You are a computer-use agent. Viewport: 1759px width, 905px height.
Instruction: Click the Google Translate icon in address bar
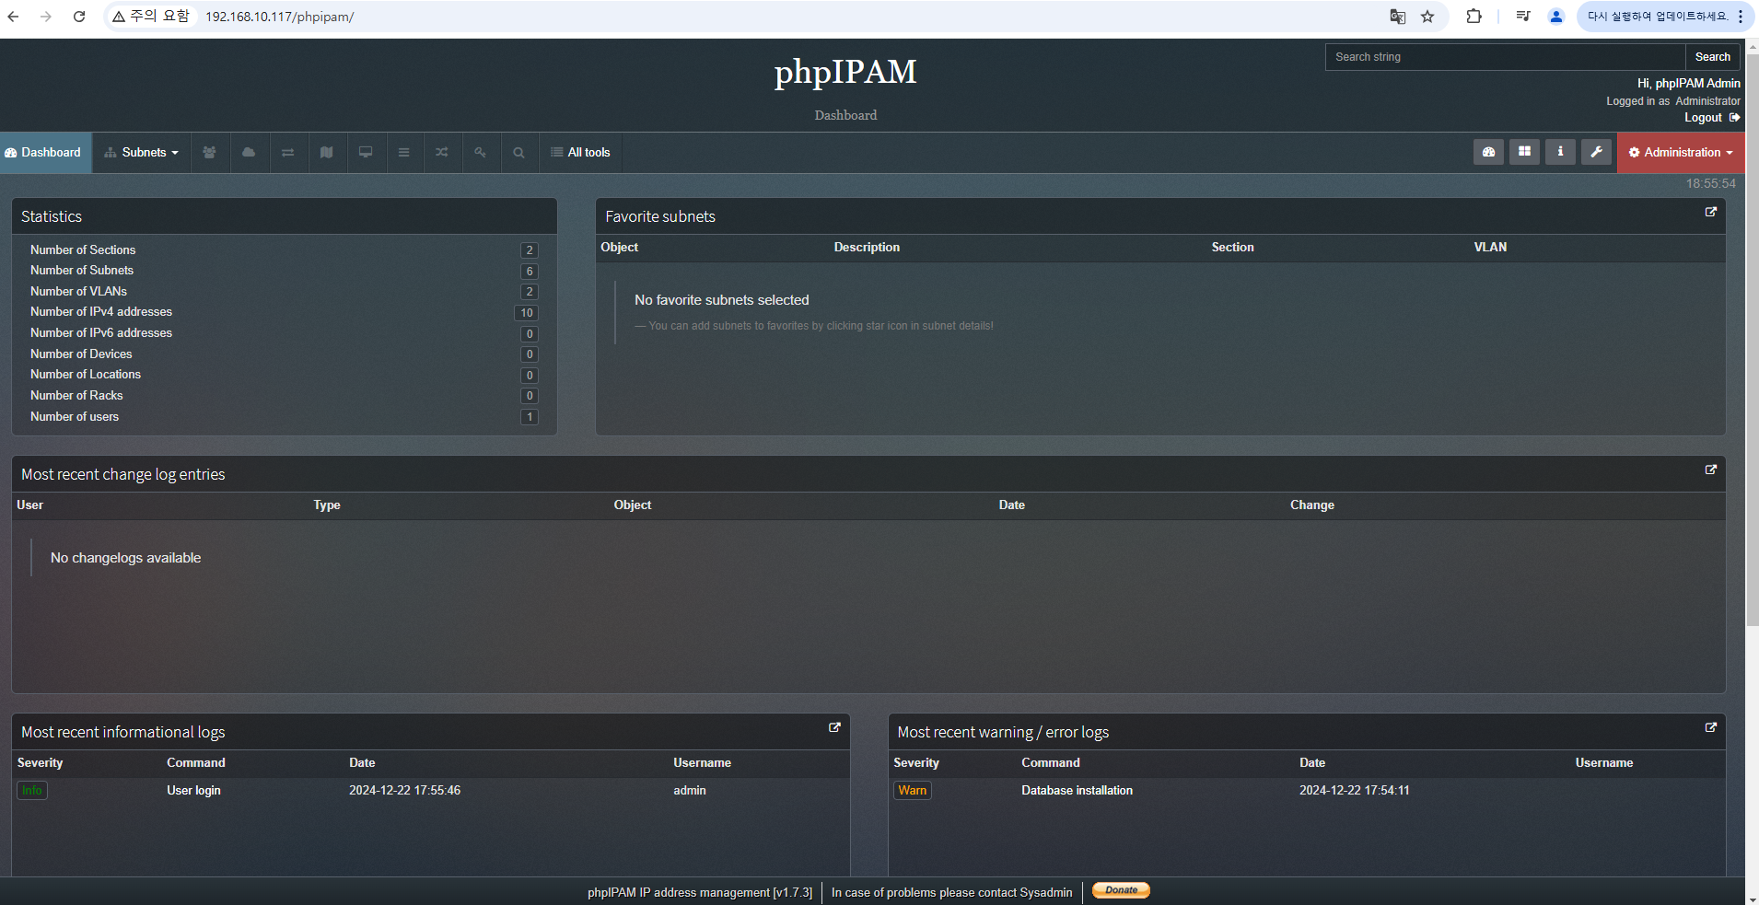1397,17
